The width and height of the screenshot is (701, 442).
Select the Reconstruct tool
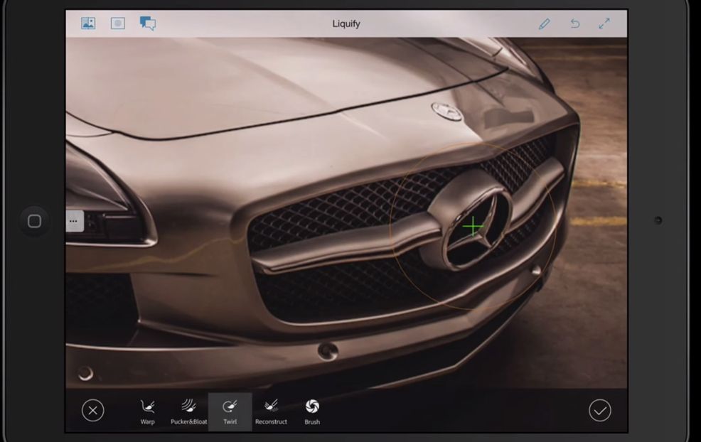point(271,412)
